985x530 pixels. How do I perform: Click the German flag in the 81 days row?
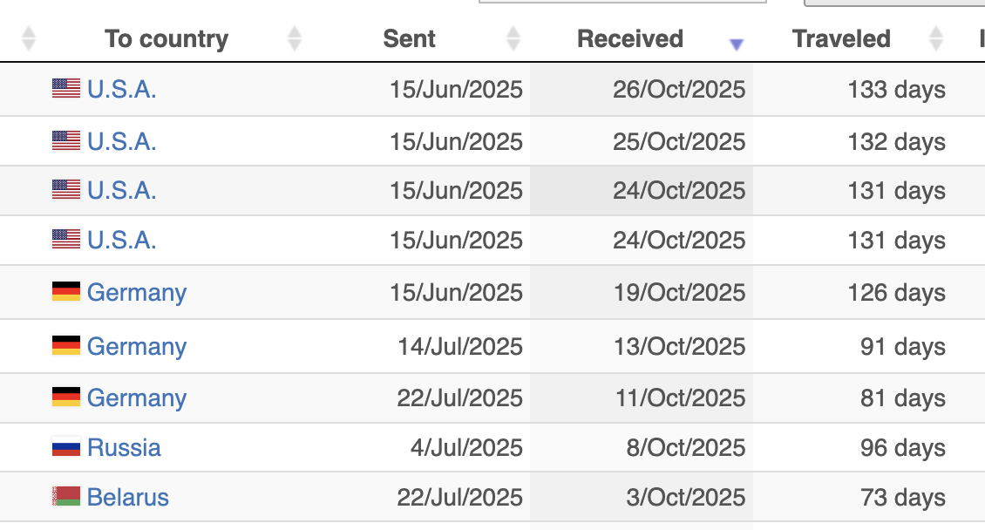click(x=66, y=397)
